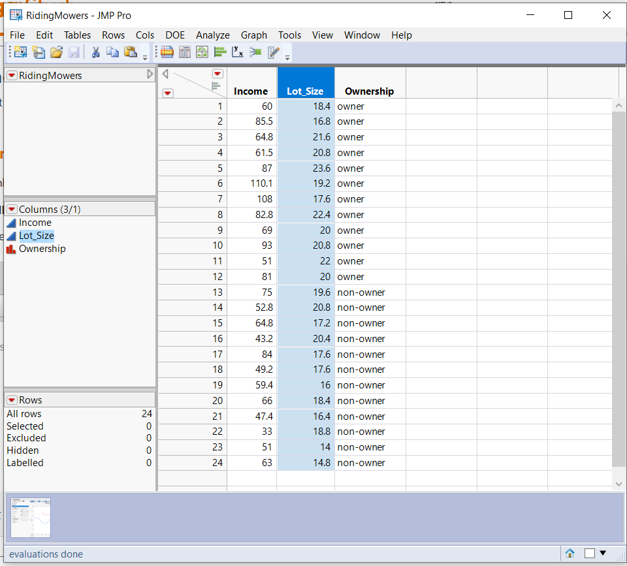Select Lot_Size in the Columns list
Screen dimensions: 627x566
coord(38,236)
